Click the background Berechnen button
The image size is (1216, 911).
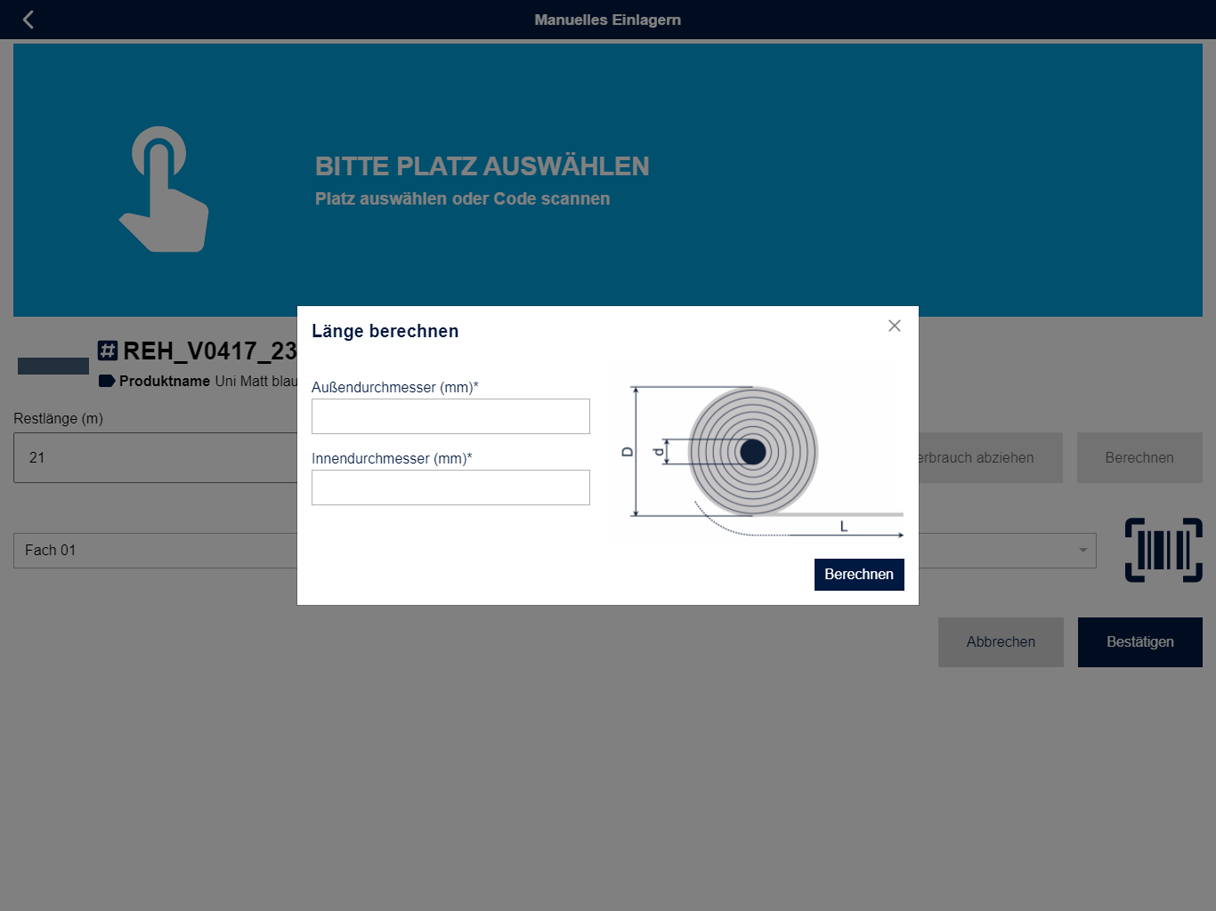point(1139,458)
